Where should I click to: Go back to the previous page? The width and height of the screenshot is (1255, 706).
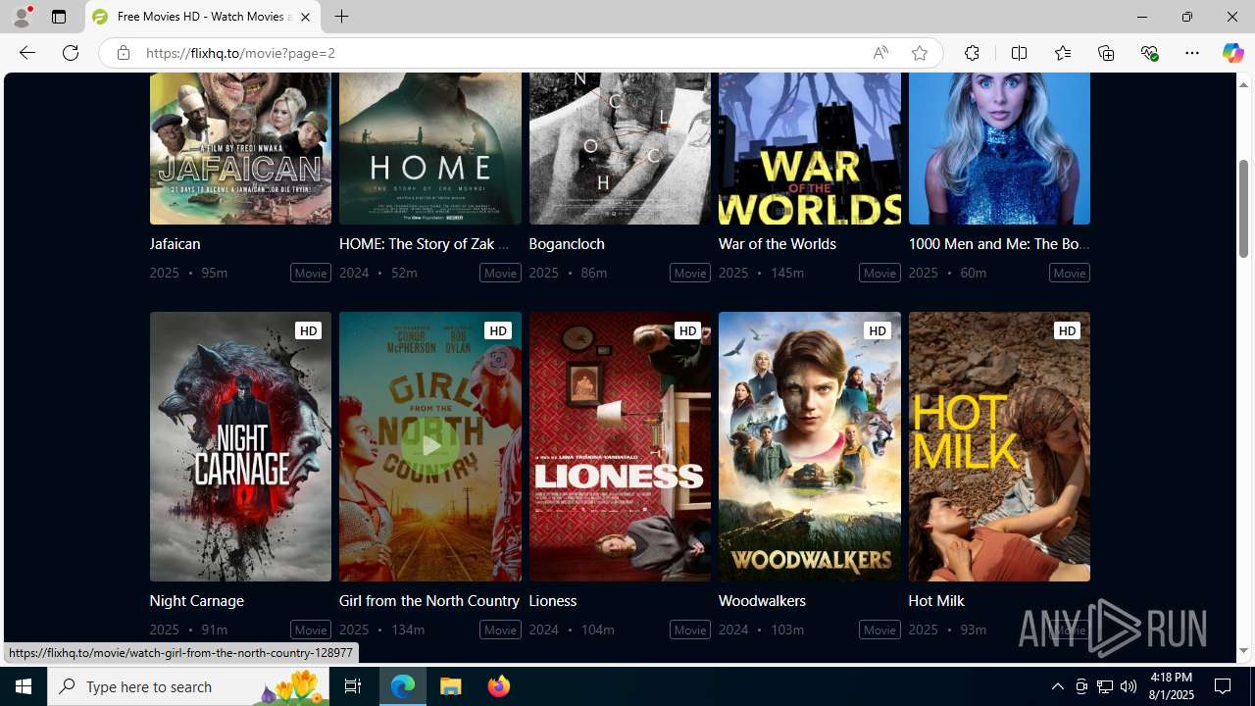click(26, 53)
